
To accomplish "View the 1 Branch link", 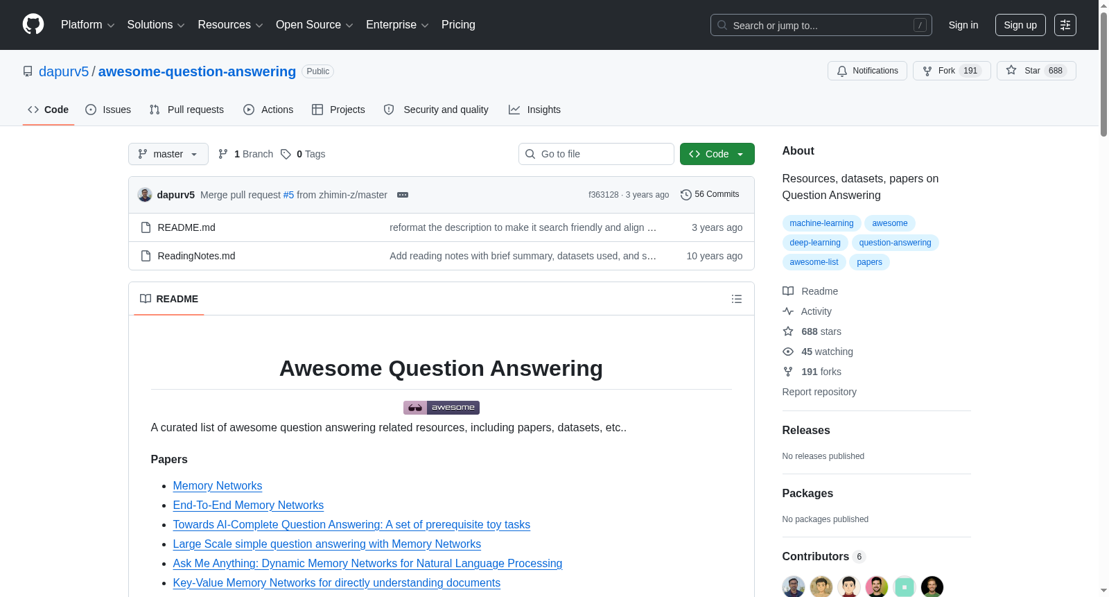I will [x=246, y=154].
